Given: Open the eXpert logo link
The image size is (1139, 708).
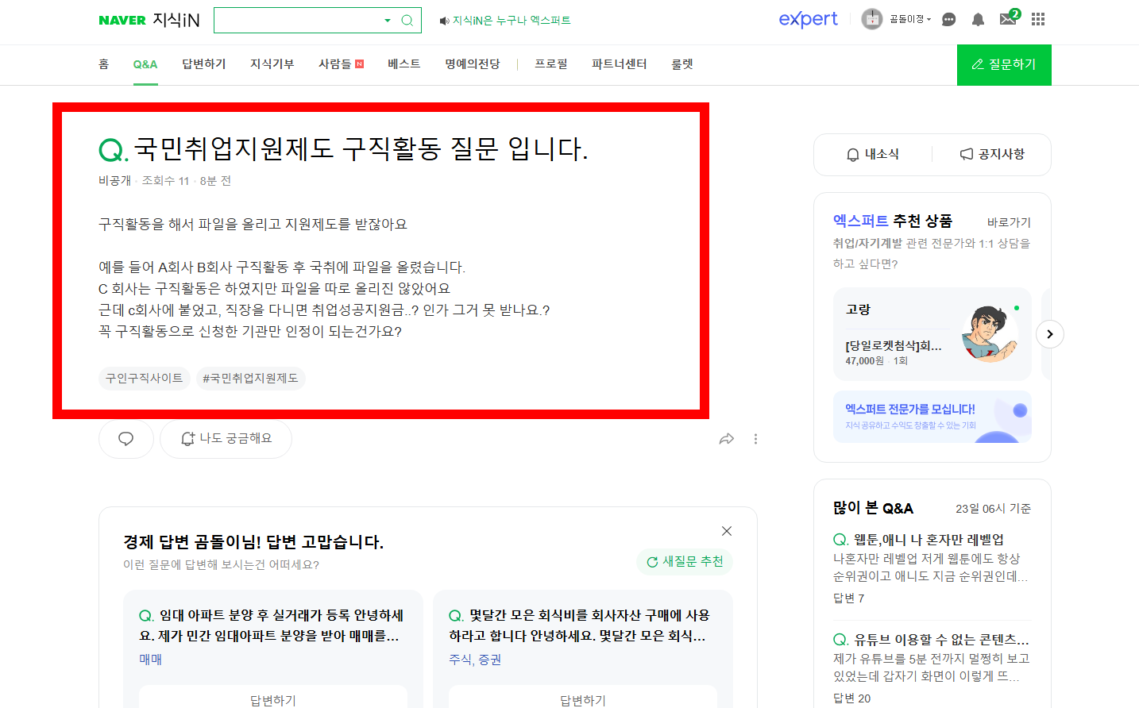Looking at the screenshot, I should (808, 19).
